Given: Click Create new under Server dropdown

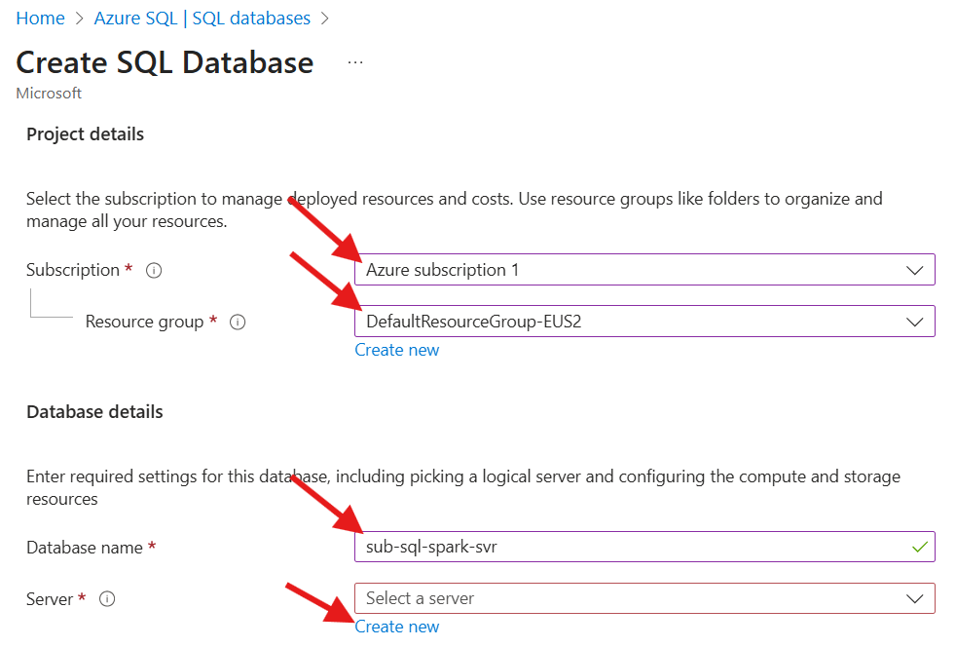Looking at the screenshot, I should [397, 627].
